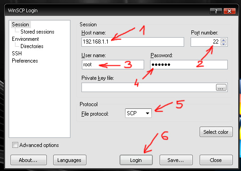This screenshot has width=241, height=171.
Task: Increase port number with up arrow
Action: [x=223, y=40]
